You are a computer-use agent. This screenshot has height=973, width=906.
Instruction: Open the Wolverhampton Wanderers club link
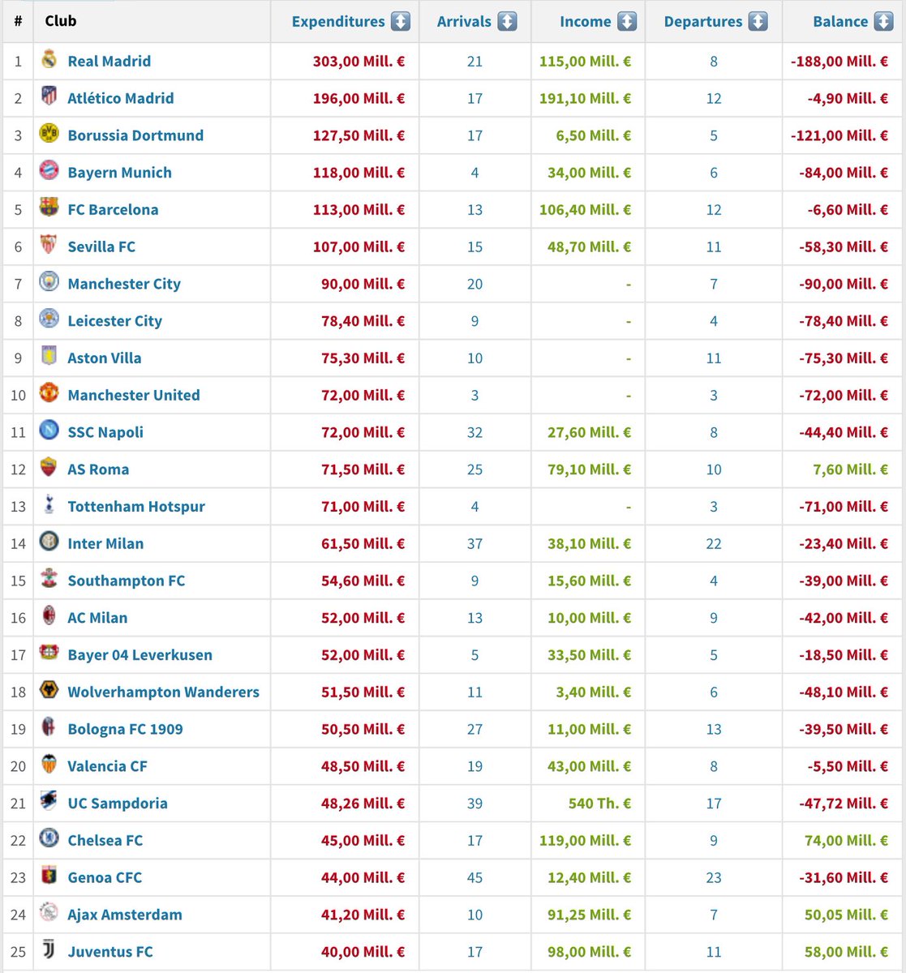coord(164,692)
